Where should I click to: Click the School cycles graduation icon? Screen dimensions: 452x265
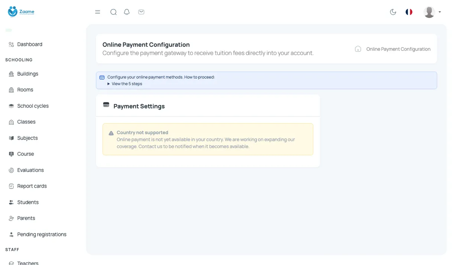coord(11,106)
